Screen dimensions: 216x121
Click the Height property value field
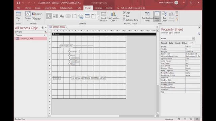point(192,51)
